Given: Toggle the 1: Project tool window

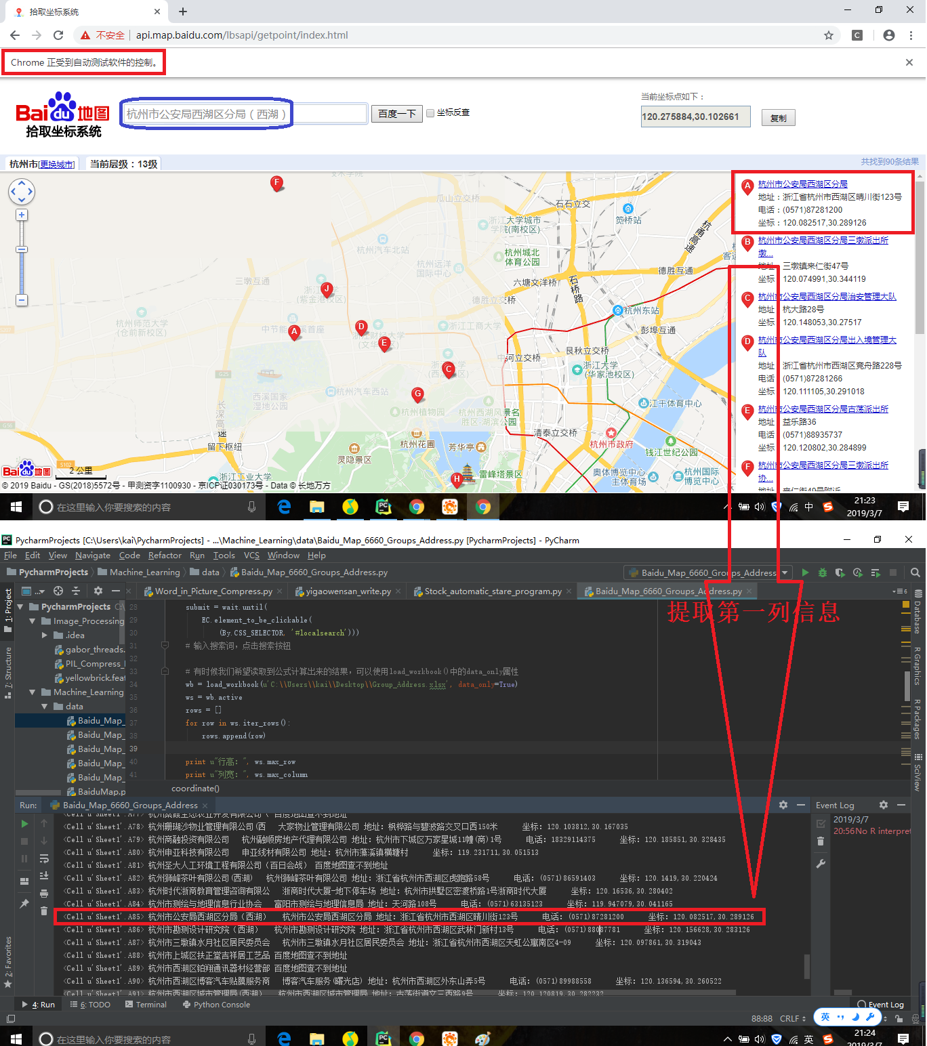Looking at the screenshot, I should [x=8, y=610].
